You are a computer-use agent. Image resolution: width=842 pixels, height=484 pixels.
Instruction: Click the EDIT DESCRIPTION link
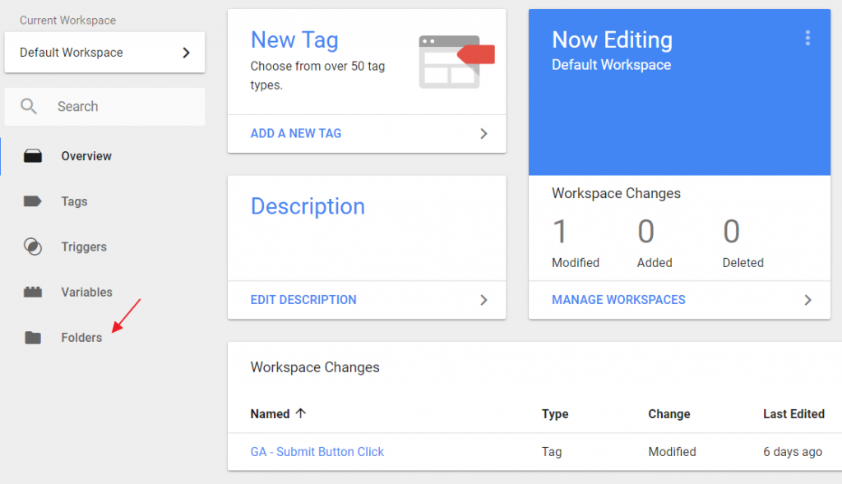click(303, 300)
